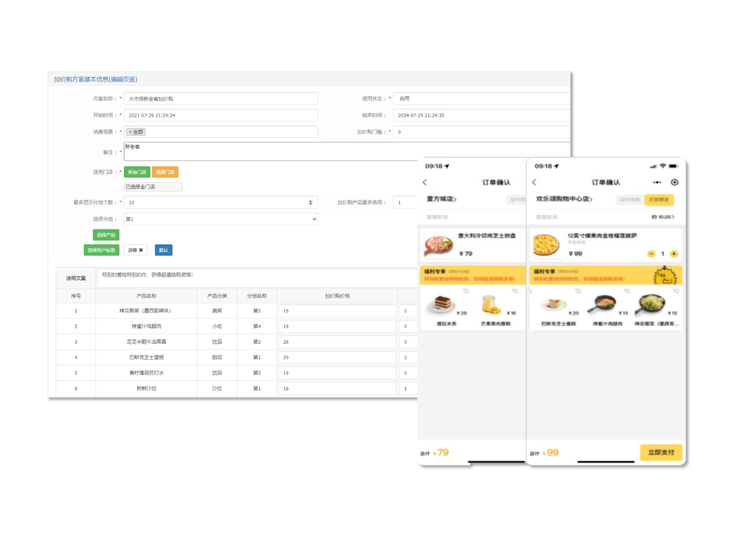Decrease pizza quantity with the minus icon
Screen dimensions: 730x548
(x=651, y=254)
